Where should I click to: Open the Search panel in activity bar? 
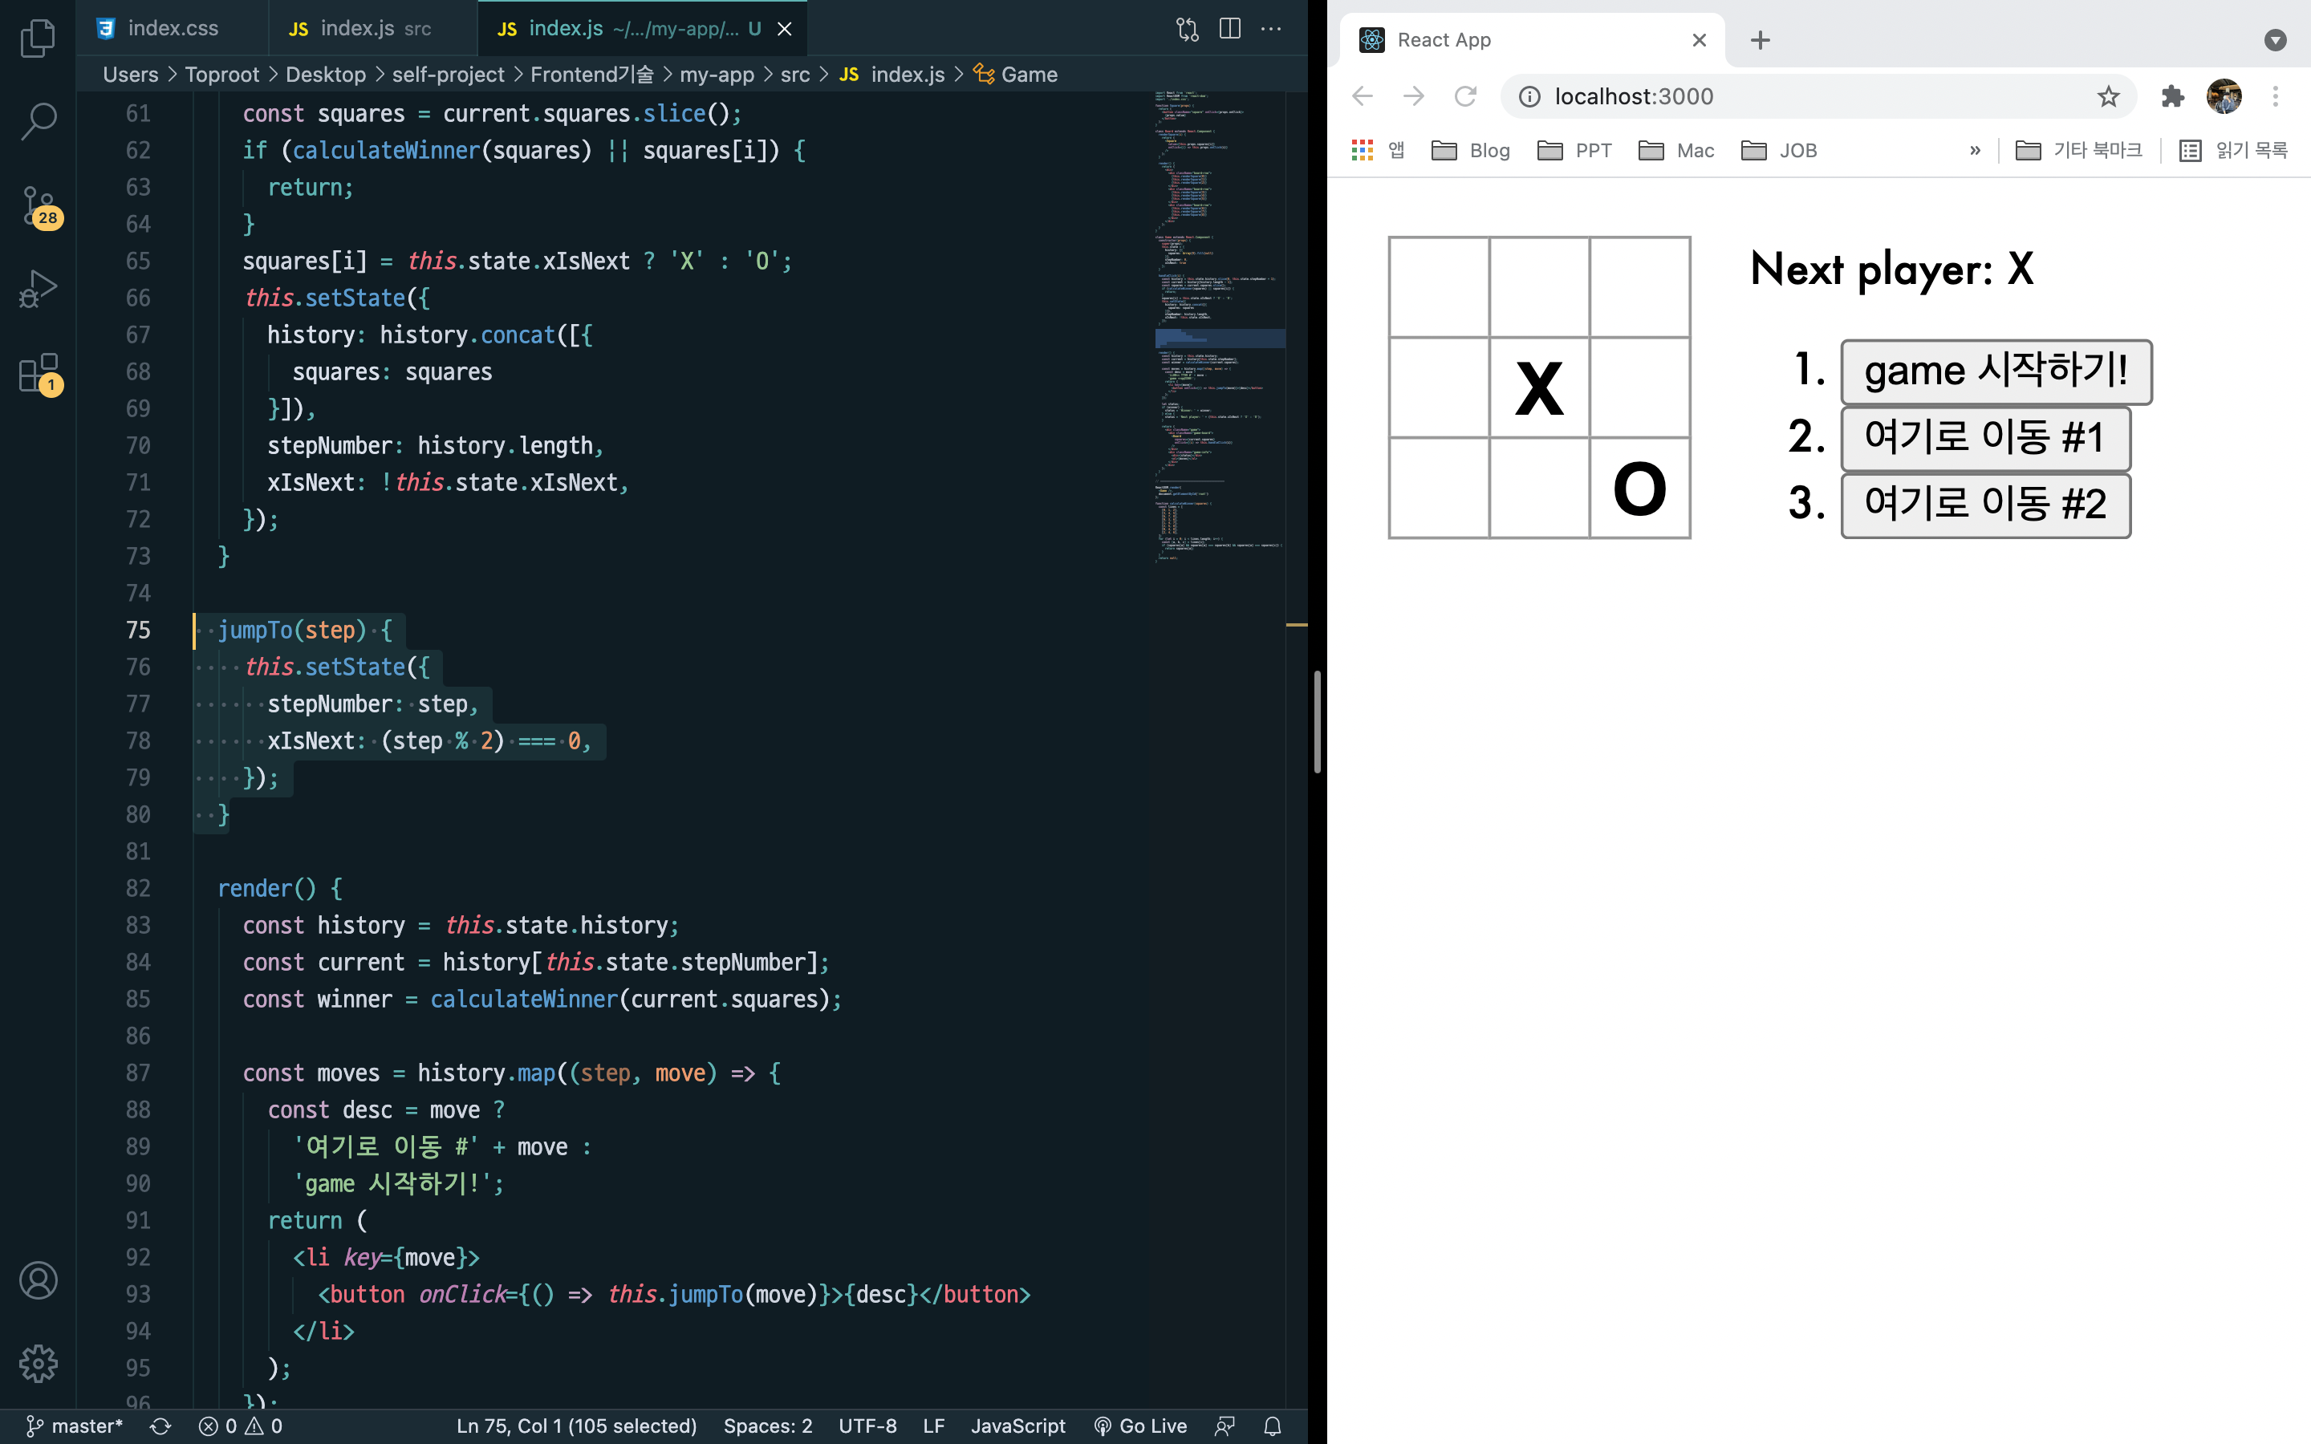[39, 121]
